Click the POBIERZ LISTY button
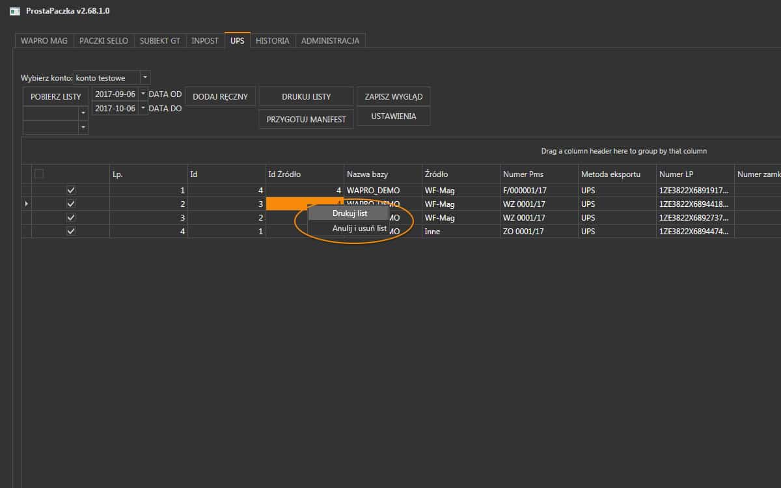The image size is (781, 488). coord(56,96)
